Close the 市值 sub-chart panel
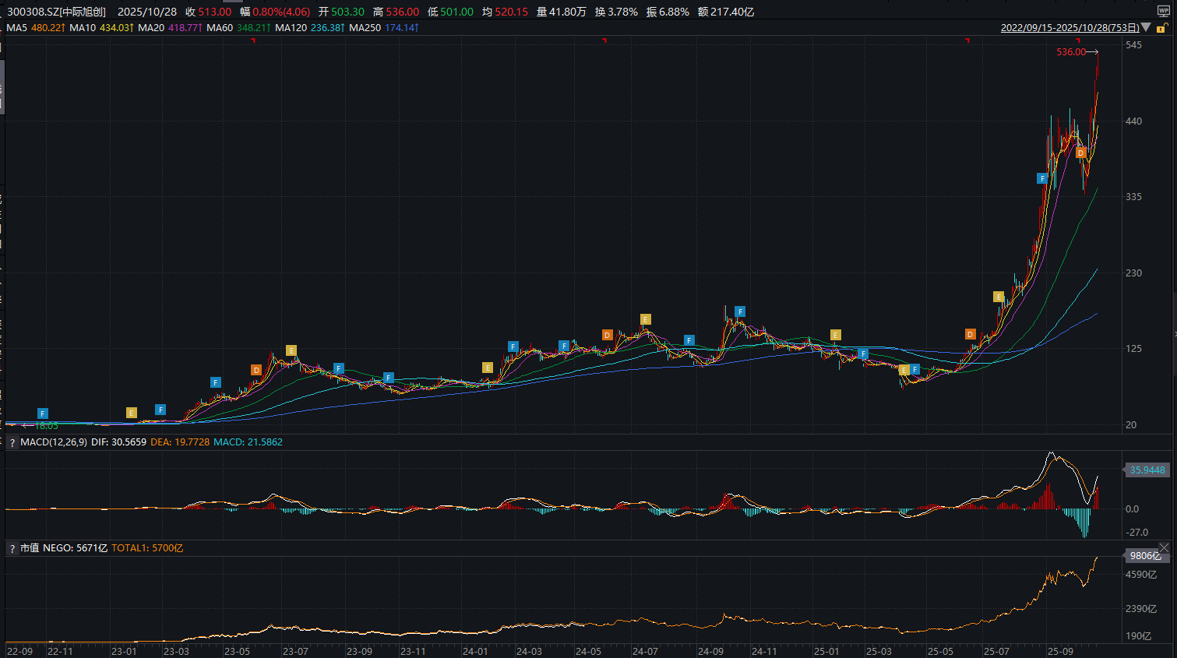This screenshot has height=658, width=1177. (1164, 548)
